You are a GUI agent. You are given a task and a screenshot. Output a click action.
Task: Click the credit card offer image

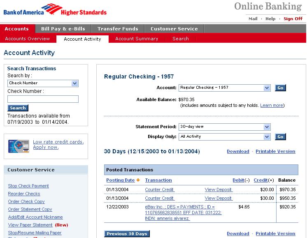19,146
